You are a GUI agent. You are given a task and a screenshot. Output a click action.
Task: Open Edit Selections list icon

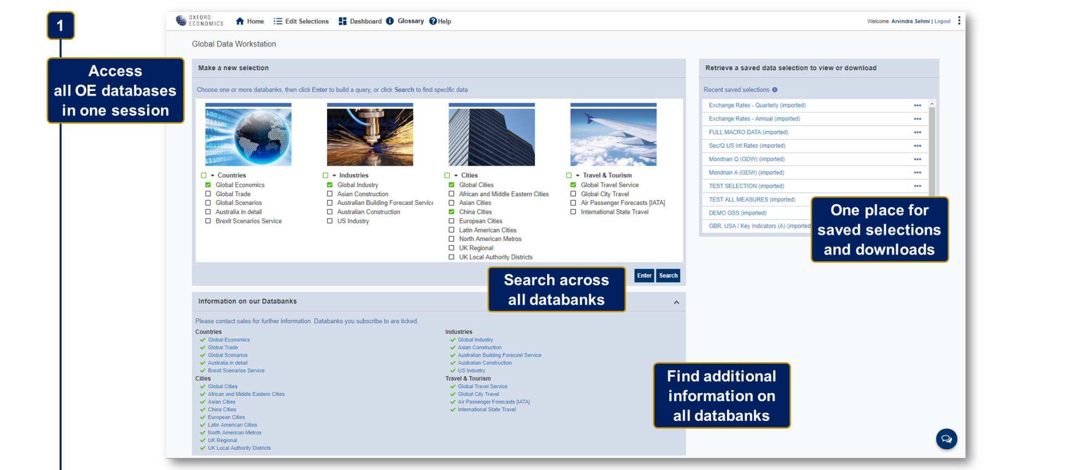278,21
